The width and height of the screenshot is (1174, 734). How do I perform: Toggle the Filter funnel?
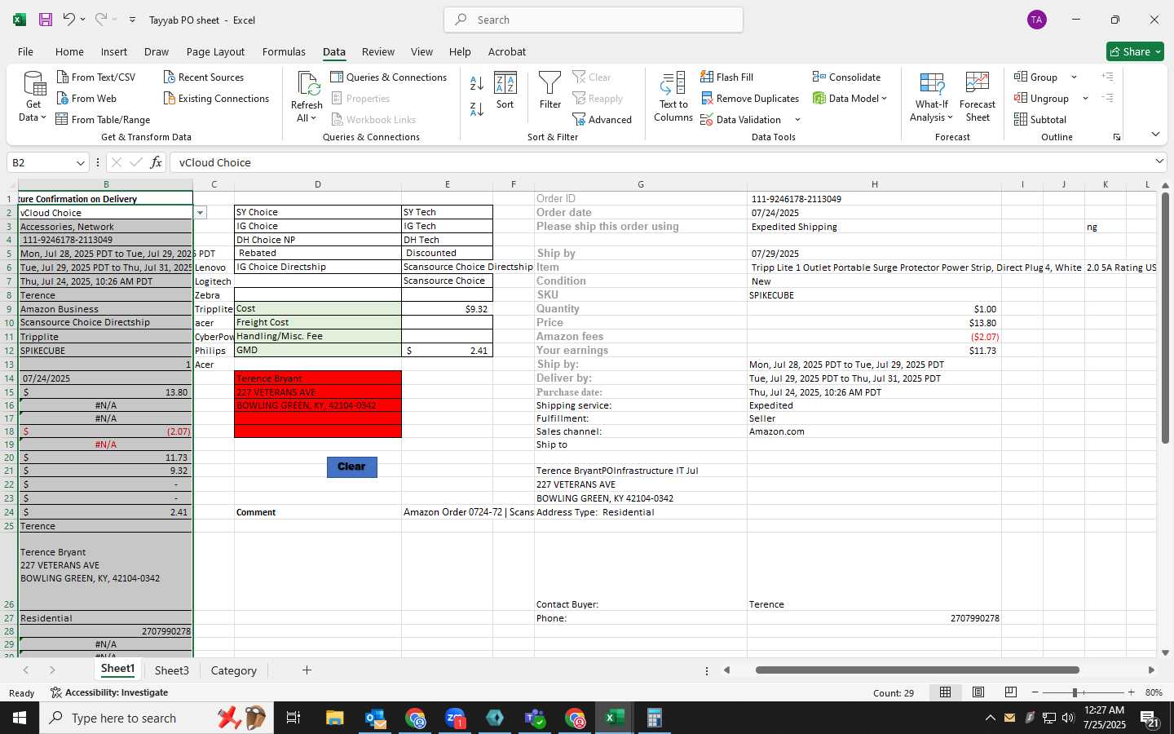coord(550,91)
